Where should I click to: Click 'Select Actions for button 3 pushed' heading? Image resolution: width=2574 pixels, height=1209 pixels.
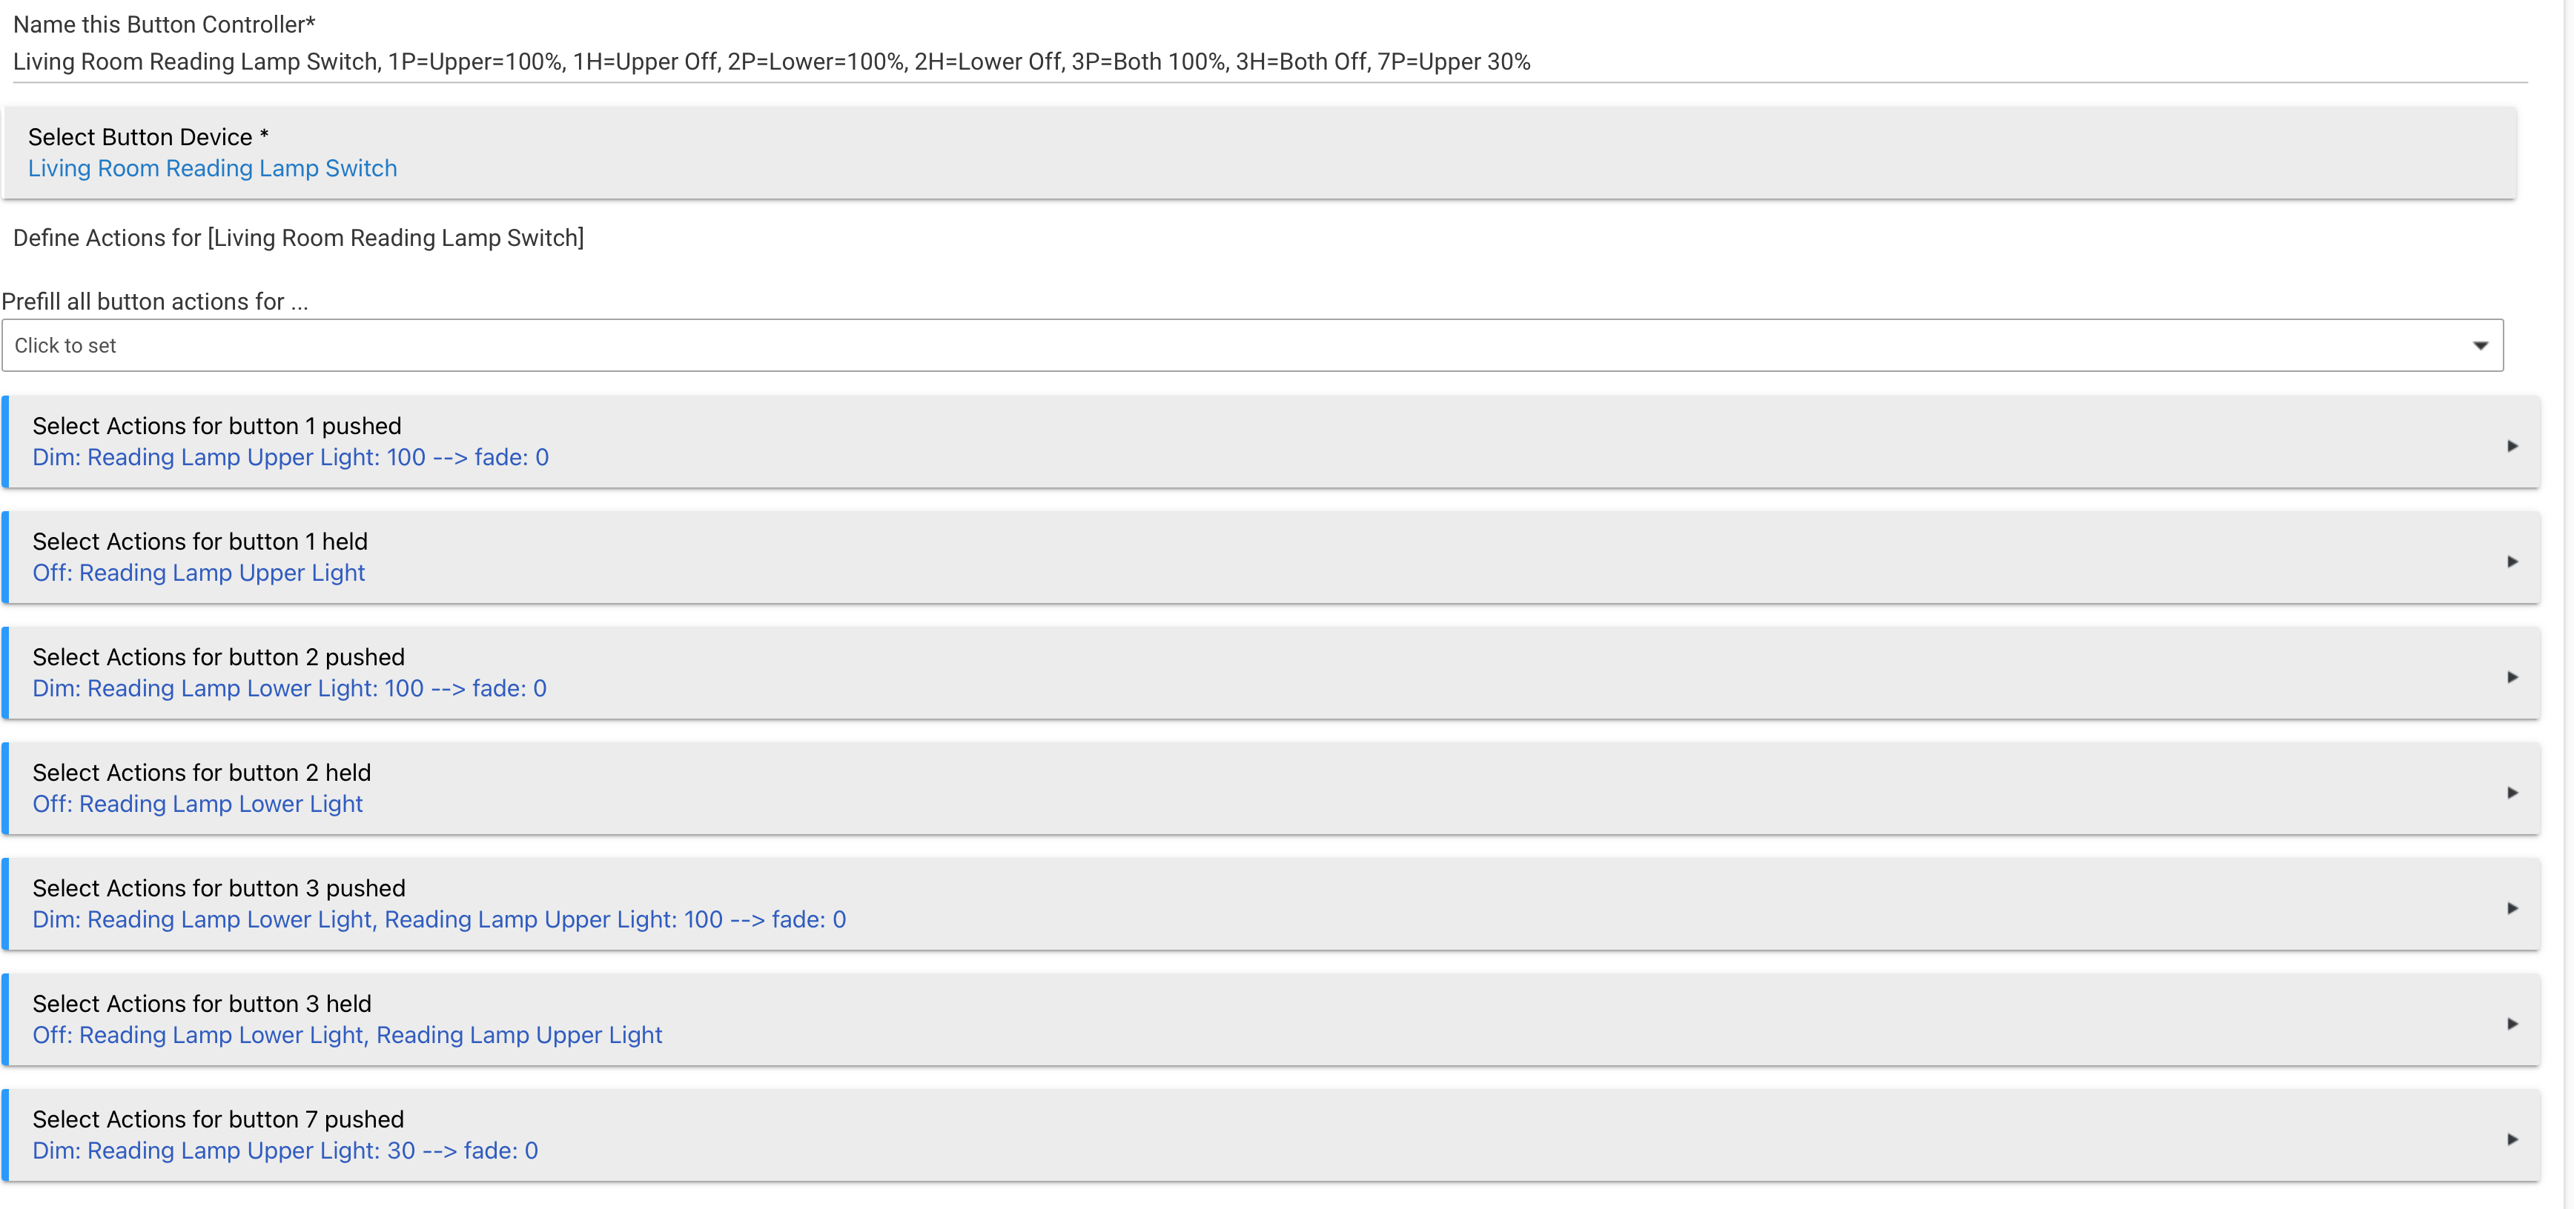click(x=219, y=888)
